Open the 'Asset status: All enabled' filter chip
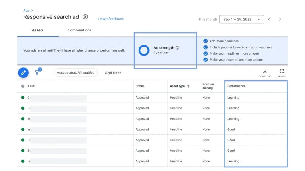305x171 pixels. [x=76, y=72]
